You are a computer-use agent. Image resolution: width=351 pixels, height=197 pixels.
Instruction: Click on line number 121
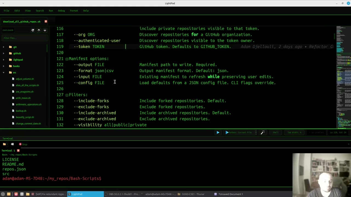pyautogui.click(x=60, y=59)
